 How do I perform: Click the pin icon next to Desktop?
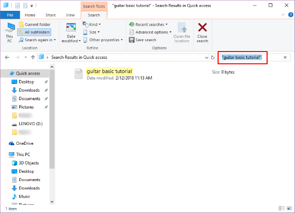point(46,82)
